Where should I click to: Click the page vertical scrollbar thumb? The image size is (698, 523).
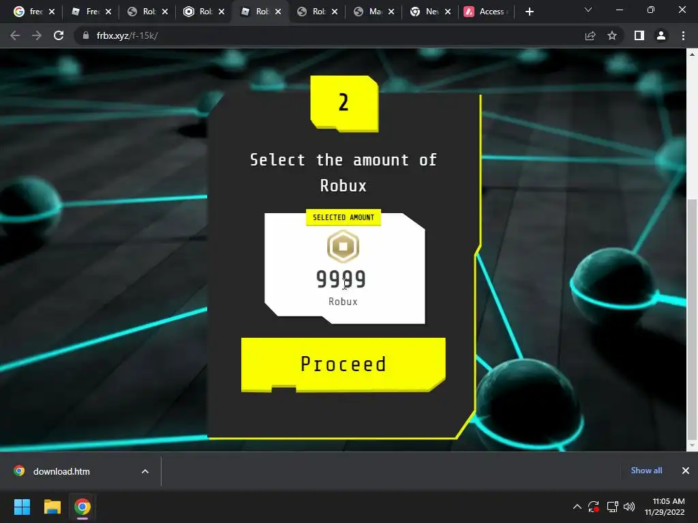(x=692, y=319)
